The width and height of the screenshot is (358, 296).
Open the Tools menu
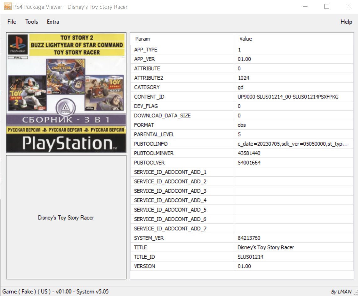32,22
